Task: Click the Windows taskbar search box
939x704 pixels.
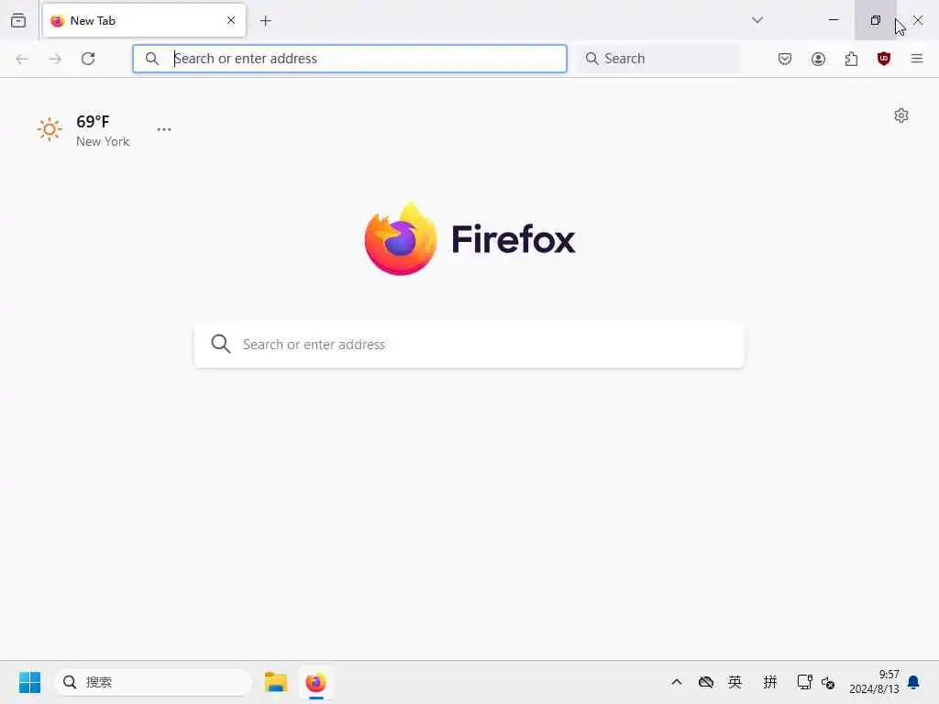Action: point(153,682)
